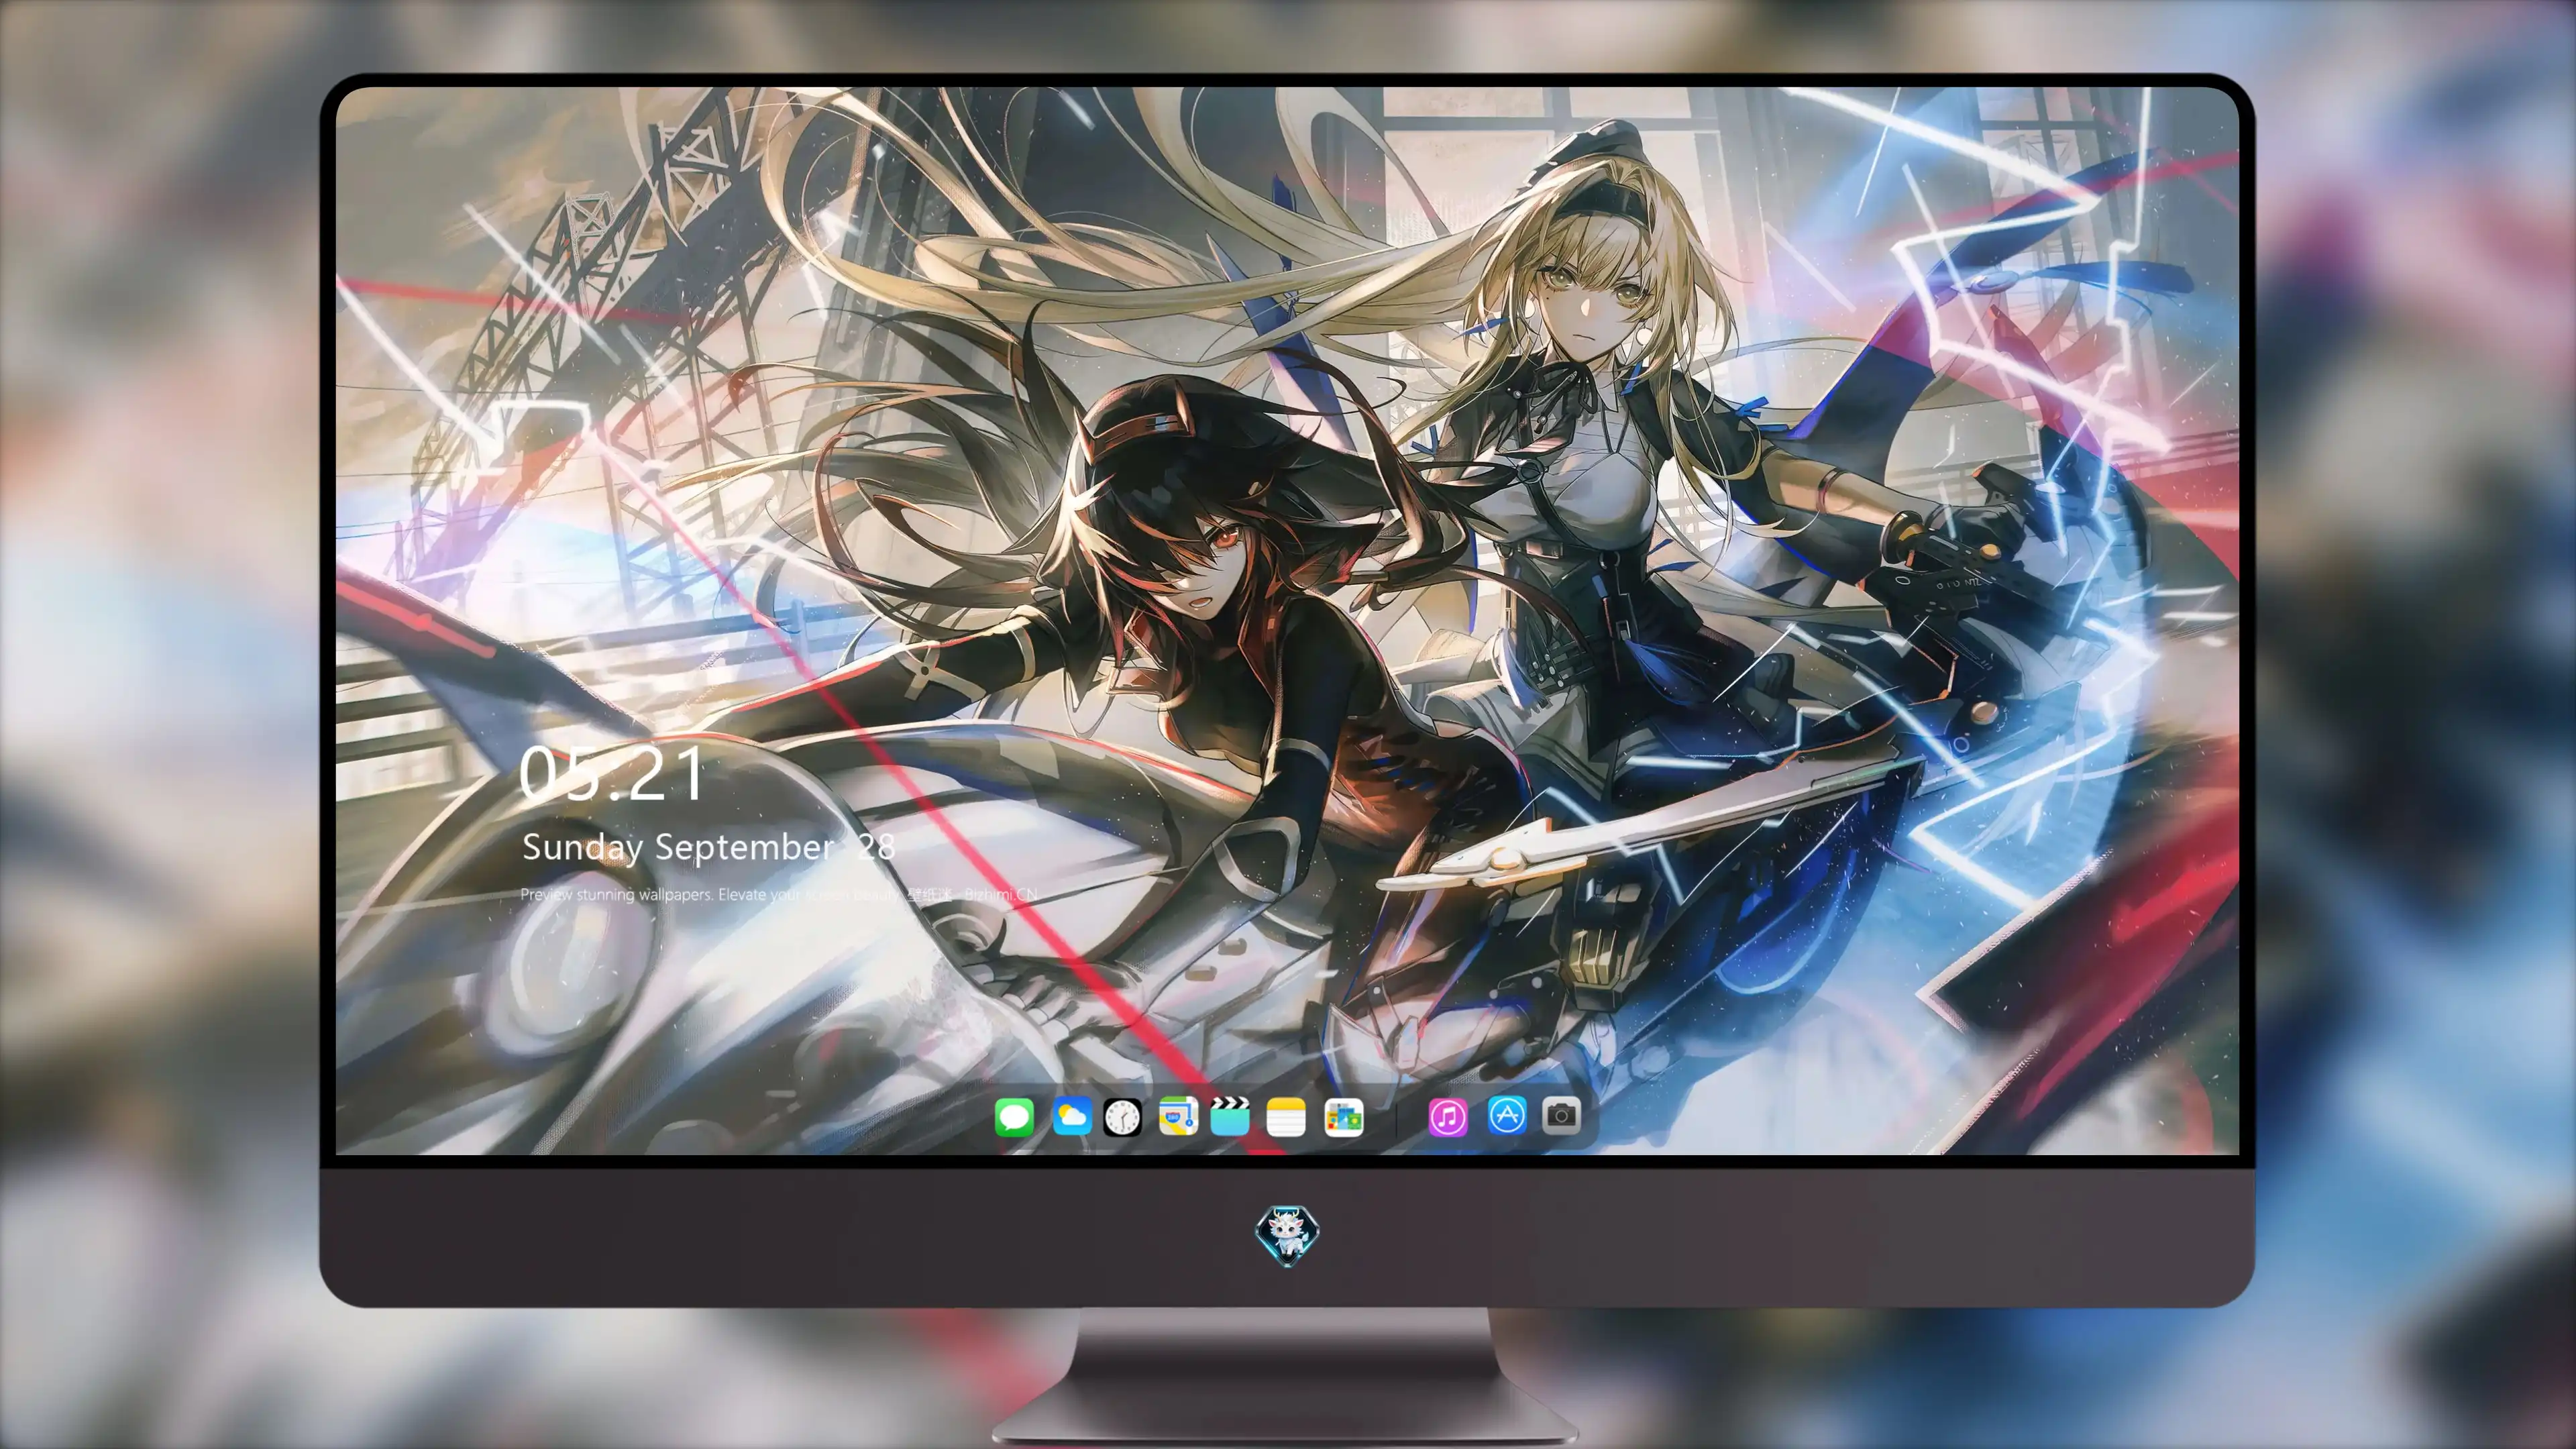The height and width of the screenshot is (1449, 2576).
Task: Click the 05:21 clock display
Action: [612, 773]
